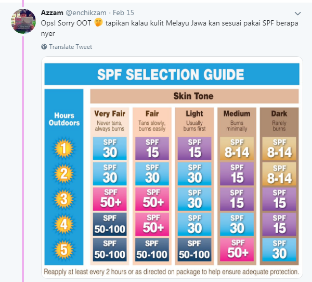Click SPF 30 tile in Dark column

(x=279, y=250)
